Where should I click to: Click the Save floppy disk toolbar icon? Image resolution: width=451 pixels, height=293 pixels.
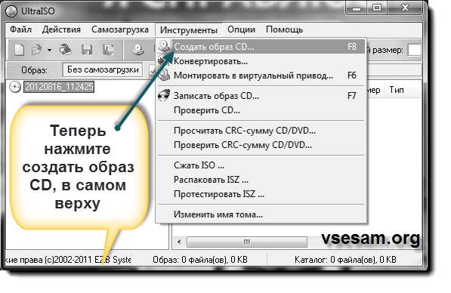coord(87,49)
